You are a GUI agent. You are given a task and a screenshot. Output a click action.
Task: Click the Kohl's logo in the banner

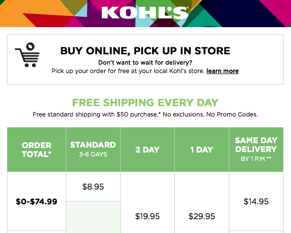145,13
